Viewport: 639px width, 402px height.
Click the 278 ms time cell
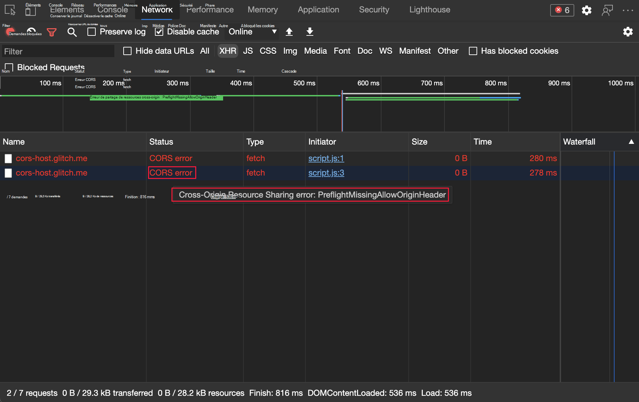click(x=543, y=173)
